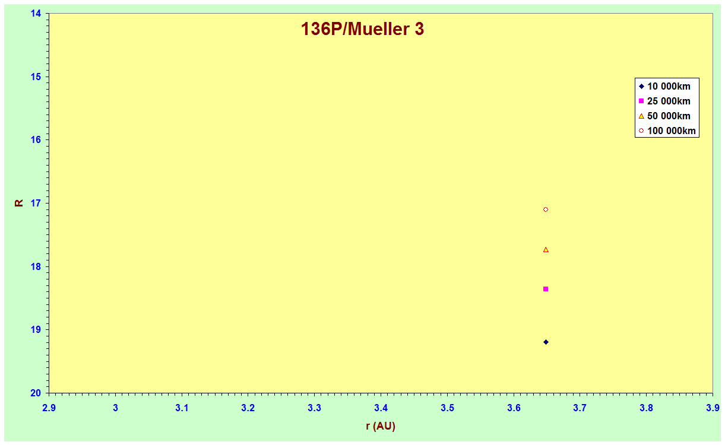Click the y-axis label 16

(35, 140)
